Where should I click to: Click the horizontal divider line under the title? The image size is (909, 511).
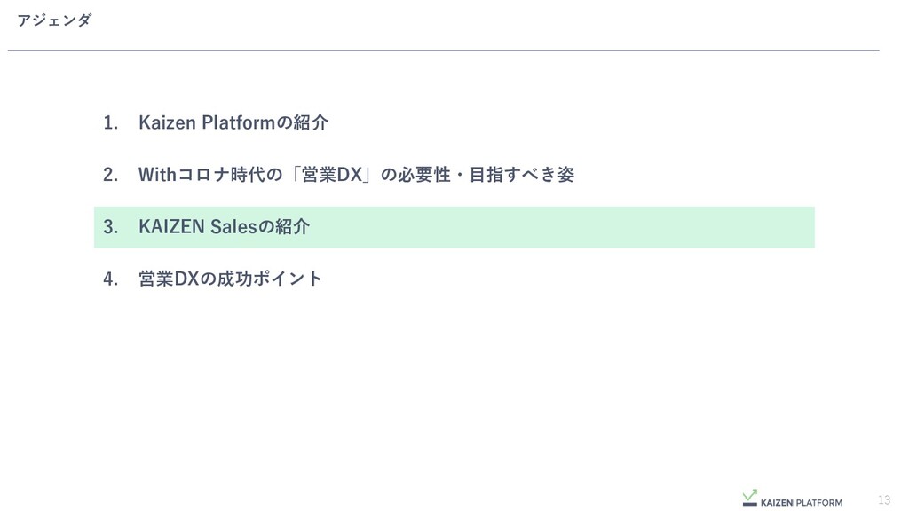444,51
